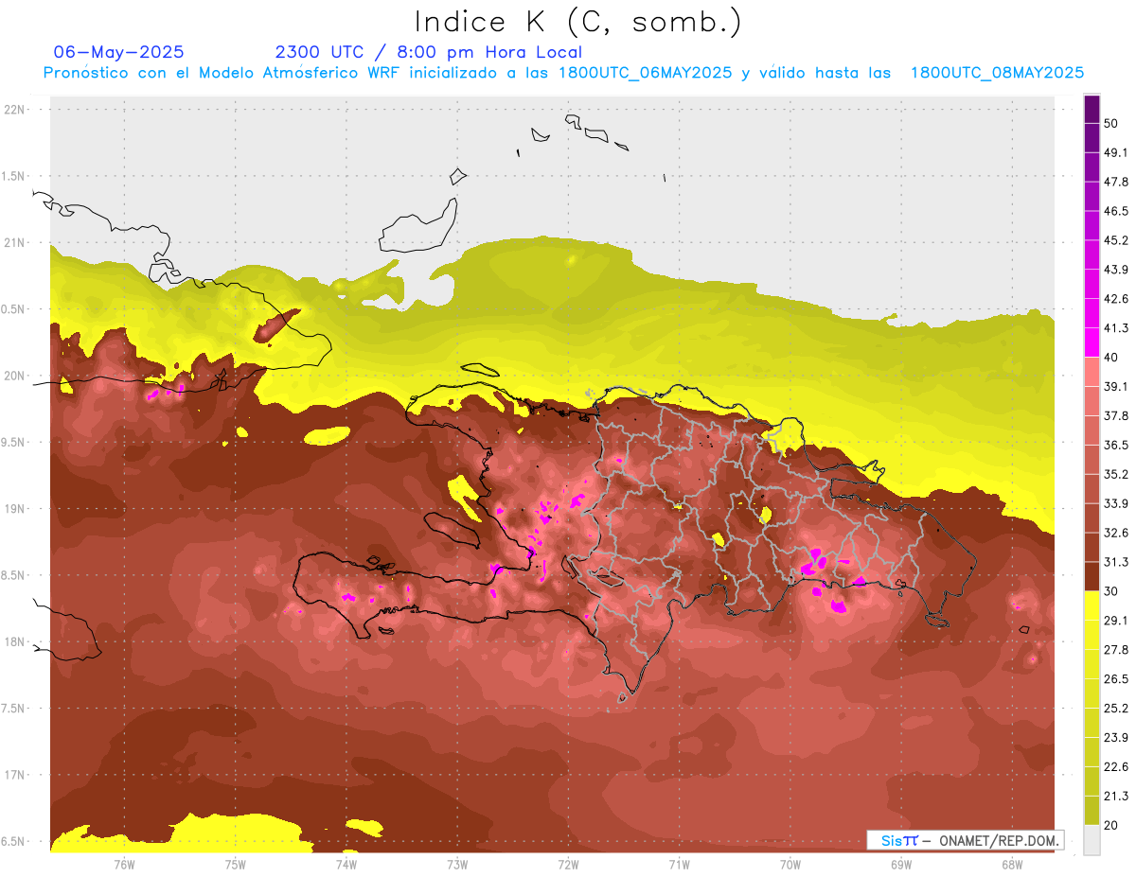Pick the dark purple legend swatch above 50
The image size is (1136, 877).
coord(1092,109)
